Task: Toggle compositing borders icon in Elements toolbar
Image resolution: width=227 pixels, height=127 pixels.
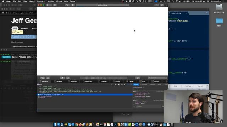Action: click(x=122, y=85)
